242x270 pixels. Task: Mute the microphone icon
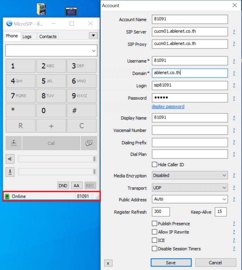click(x=10, y=172)
